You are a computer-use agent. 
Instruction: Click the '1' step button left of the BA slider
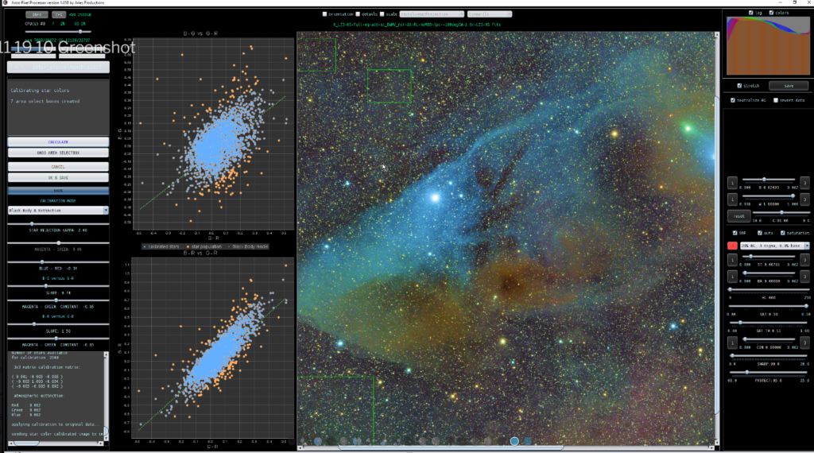click(733, 276)
